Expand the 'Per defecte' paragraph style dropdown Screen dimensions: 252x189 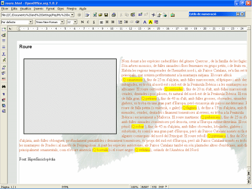pyautogui.click(x=31, y=22)
